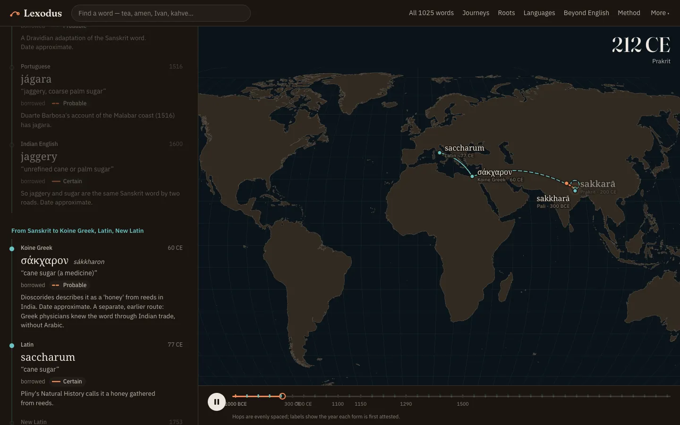The height and width of the screenshot is (425, 680).
Task: Open the Languages page
Action: click(539, 13)
